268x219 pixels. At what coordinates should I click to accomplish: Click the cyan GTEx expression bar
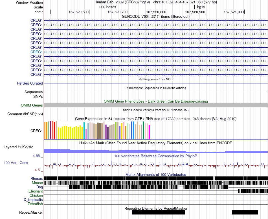point(84,131)
